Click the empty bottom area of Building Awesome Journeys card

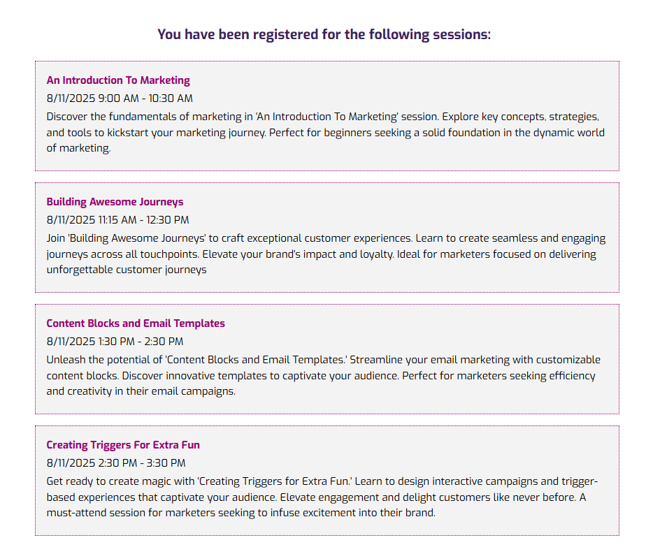(419, 284)
